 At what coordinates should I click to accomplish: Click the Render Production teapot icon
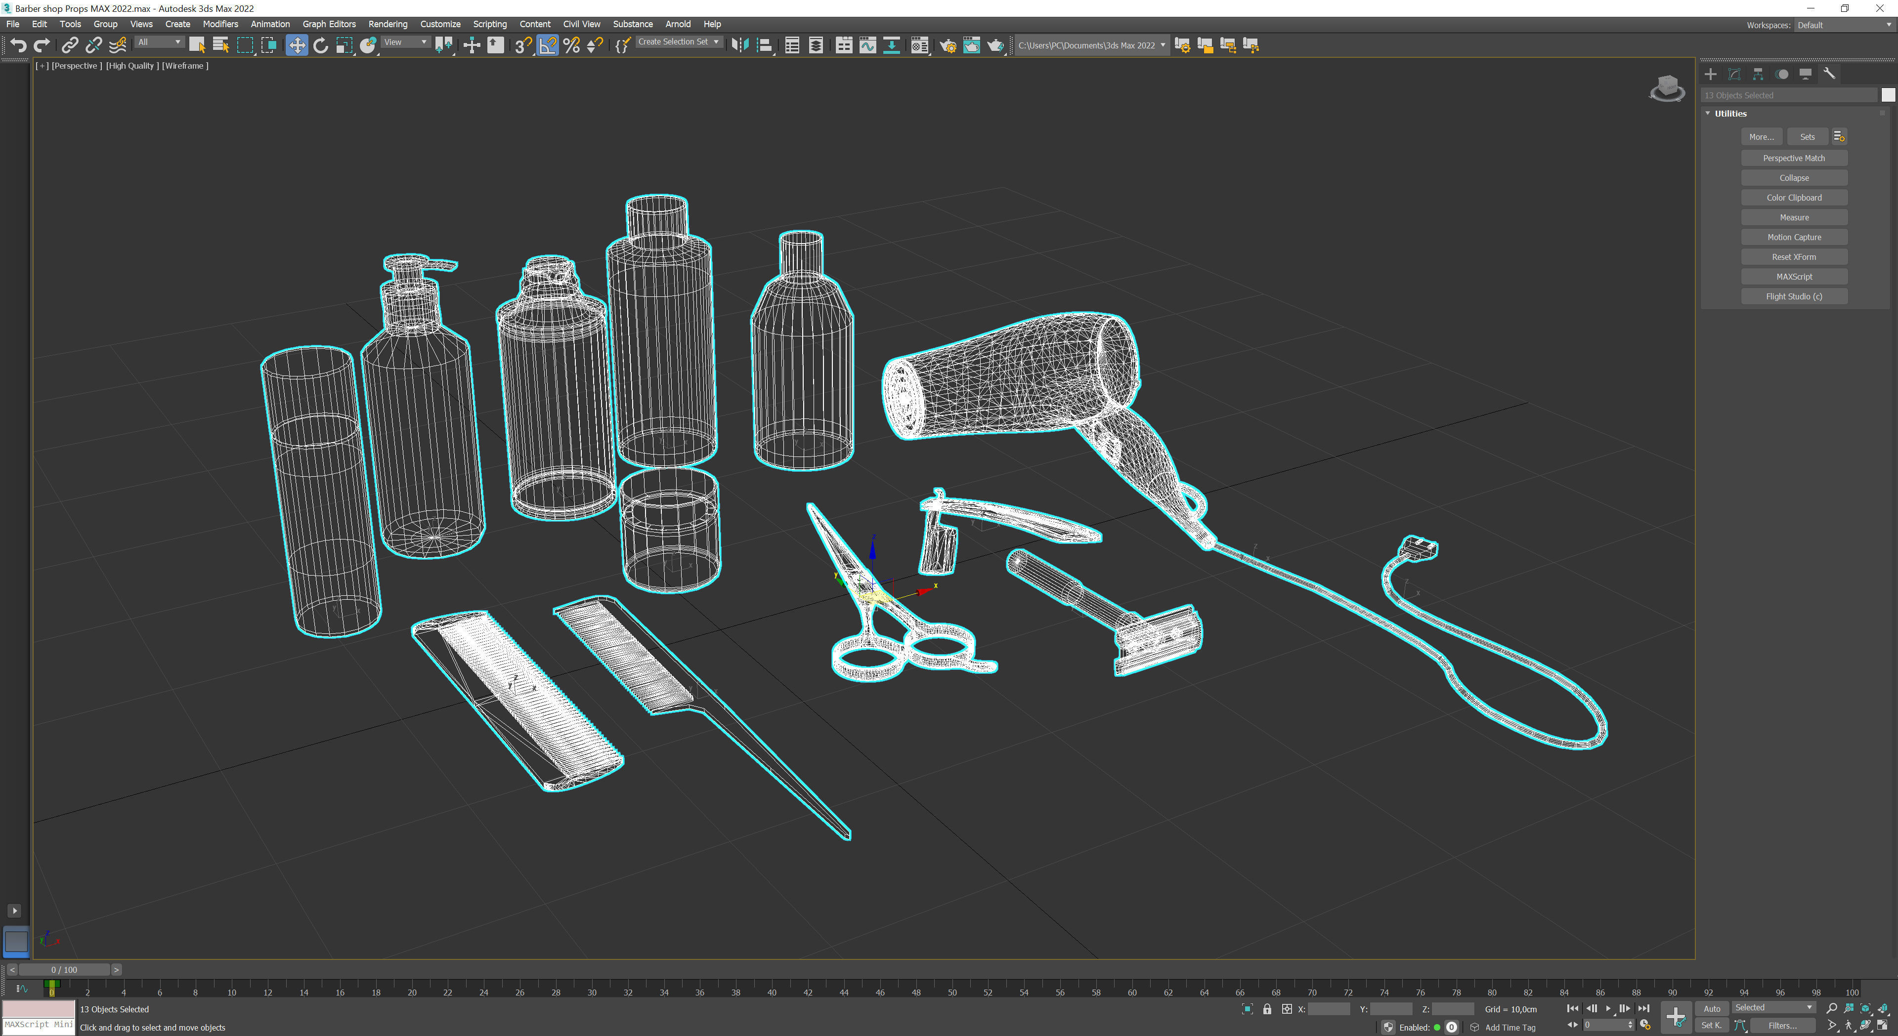[995, 45]
